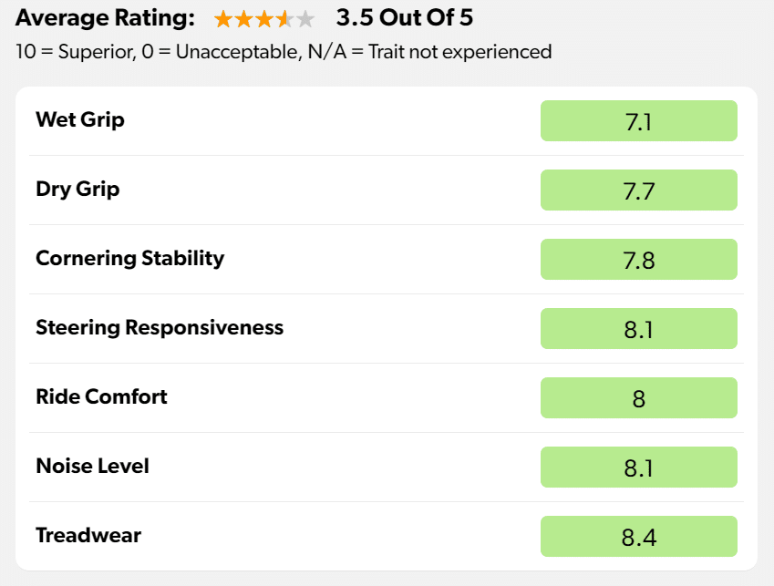Select the Ride Comfort label
The image size is (774, 586).
click(101, 396)
